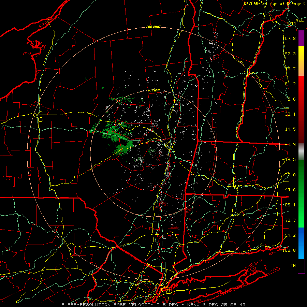Click the 45.6 scale value
The width and height of the screenshot is (307, 307).
pos(290,99)
